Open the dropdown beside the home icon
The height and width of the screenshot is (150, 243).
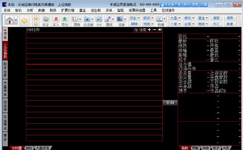(x=16, y=20)
